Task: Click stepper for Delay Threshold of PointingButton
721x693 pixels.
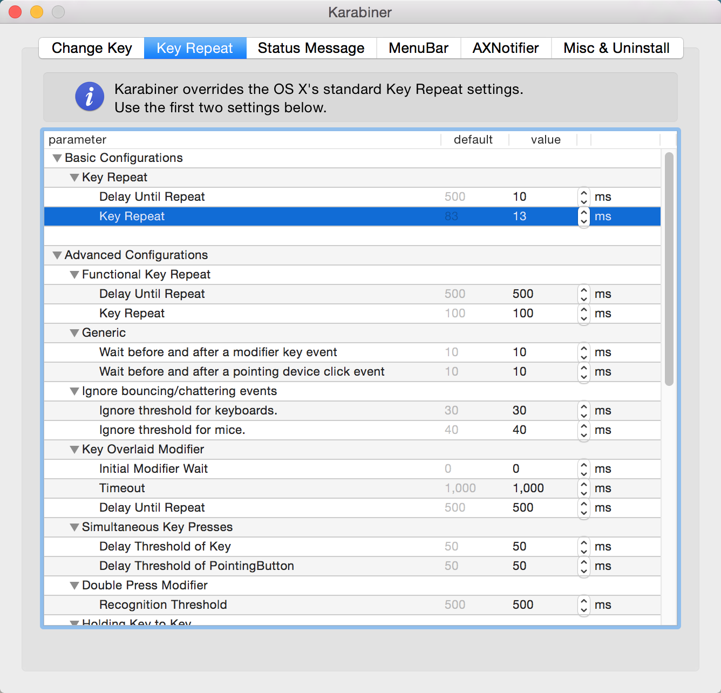Action: 583,566
